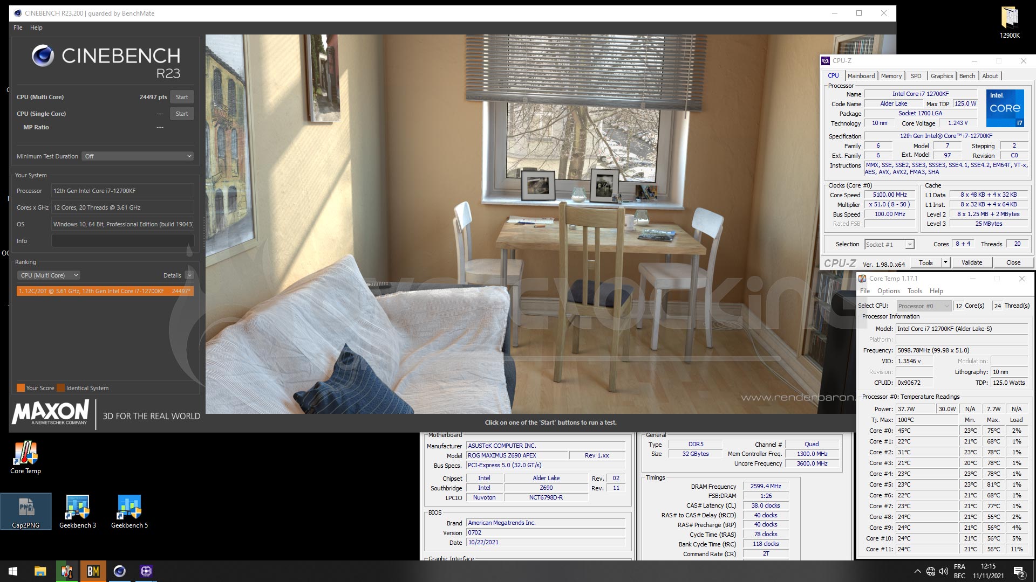The width and height of the screenshot is (1036, 582).
Task: Switch to the CPU-Z SPD tab
Action: tap(916, 76)
